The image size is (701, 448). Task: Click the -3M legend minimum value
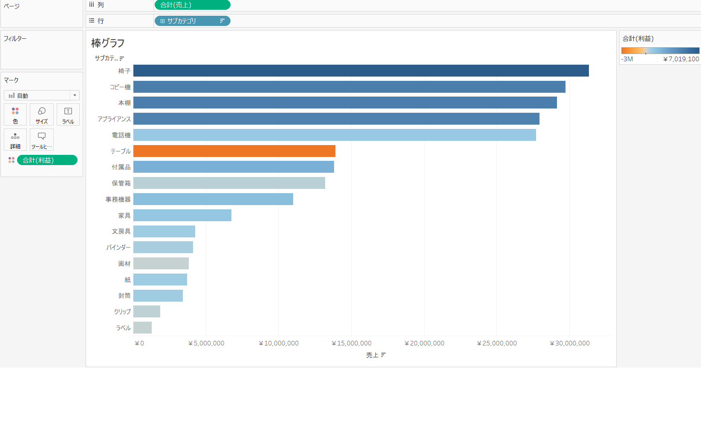(x=627, y=59)
